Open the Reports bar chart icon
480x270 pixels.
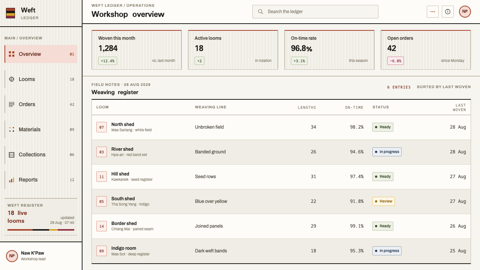pyautogui.click(x=12, y=180)
